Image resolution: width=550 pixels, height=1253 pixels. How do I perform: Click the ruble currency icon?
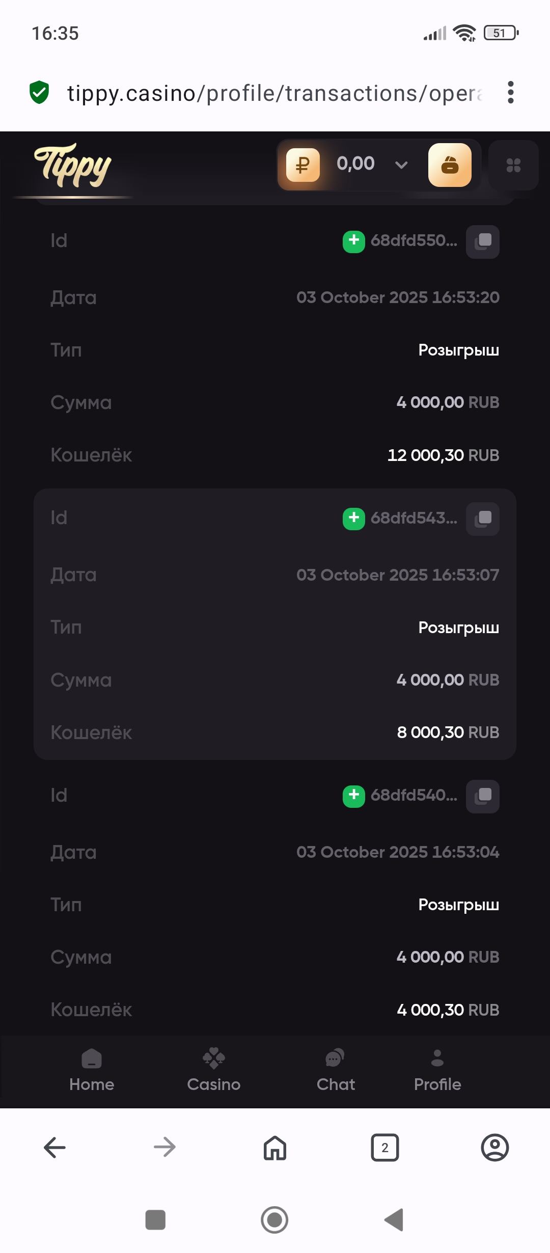coord(303,165)
